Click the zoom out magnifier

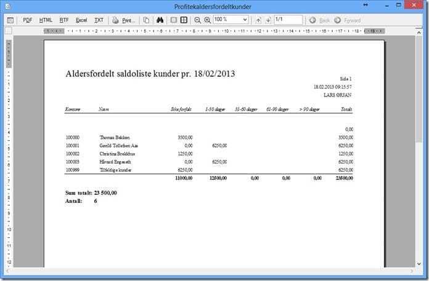click(x=198, y=20)
